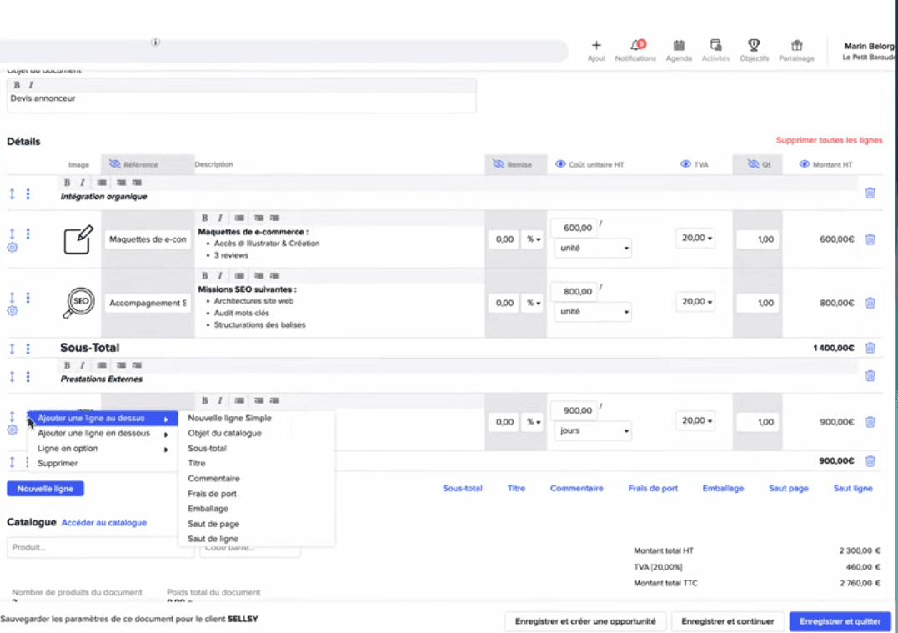Open the Activités icon

click(715, 45)
